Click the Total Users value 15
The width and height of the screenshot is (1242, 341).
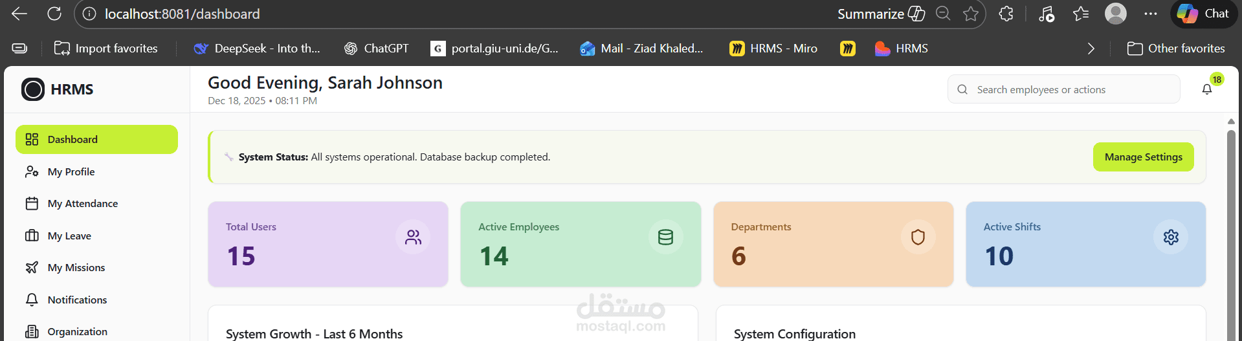(241, 256)
